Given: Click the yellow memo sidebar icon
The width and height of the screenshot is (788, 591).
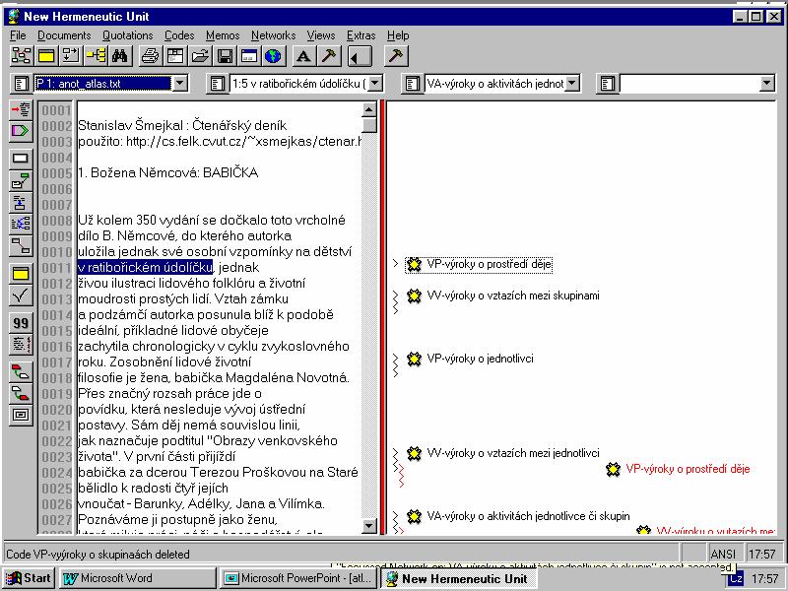Looking at the screenshot, I should (21, 274).
